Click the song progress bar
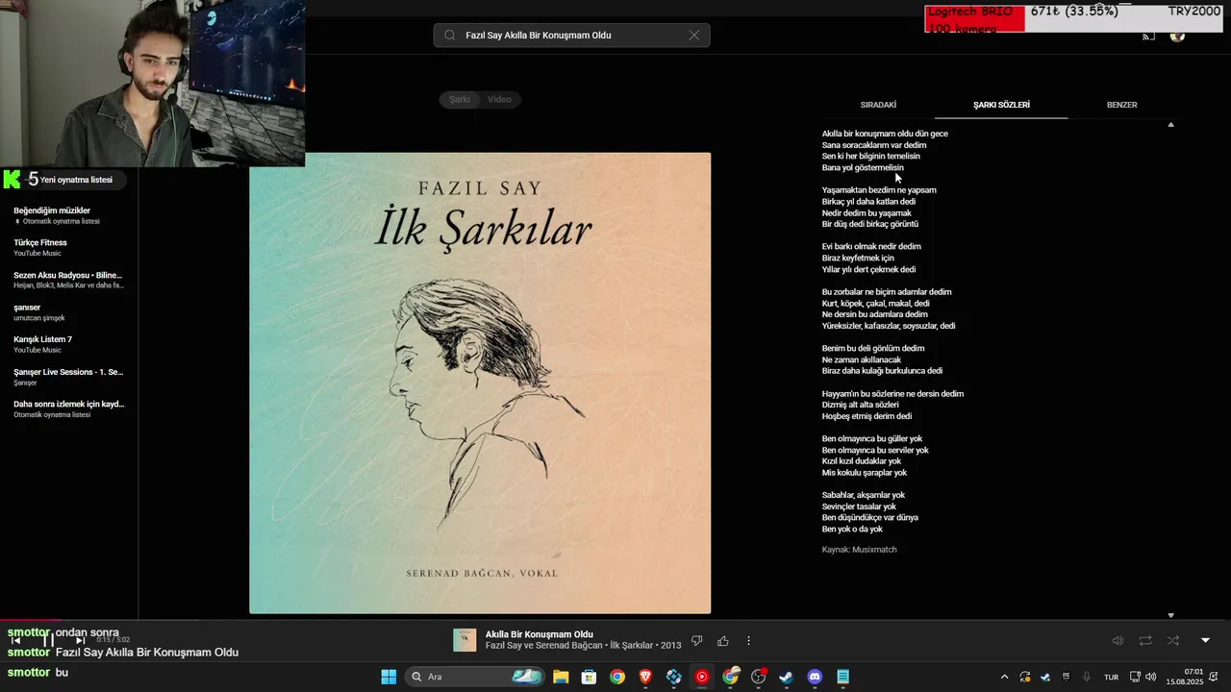 coord(615,620)
